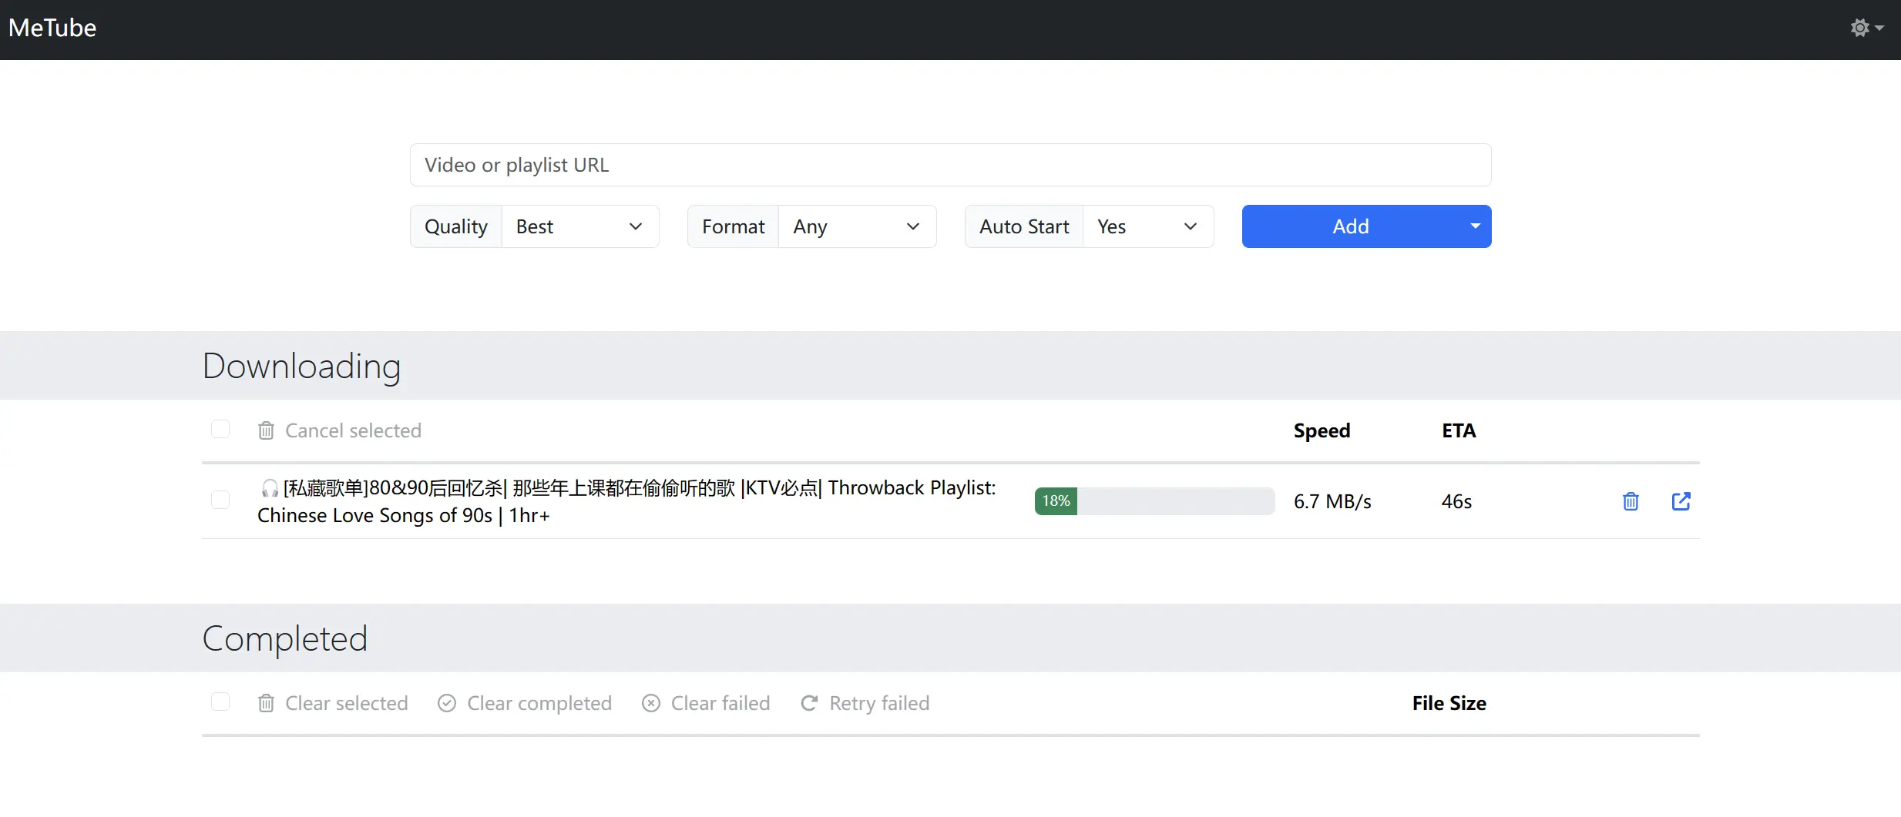Click Clear selected in Completed section
This screenshot has width=1901, height=817.
coord(333,703)
